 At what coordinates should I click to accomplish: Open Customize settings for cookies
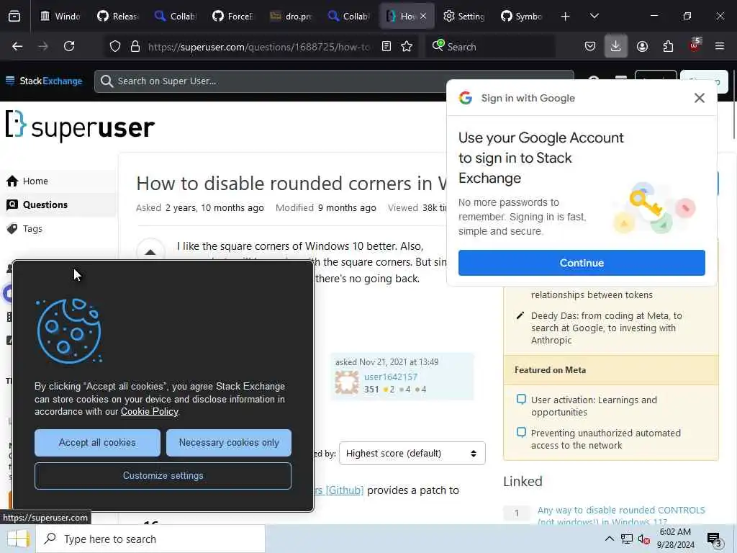point(163,476)
